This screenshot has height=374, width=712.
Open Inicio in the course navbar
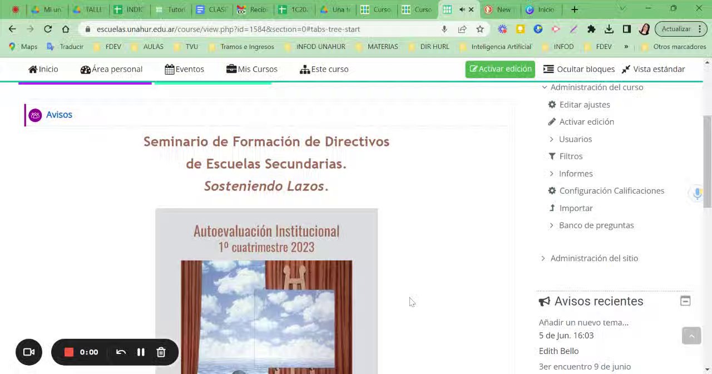(x=43, y=69)
